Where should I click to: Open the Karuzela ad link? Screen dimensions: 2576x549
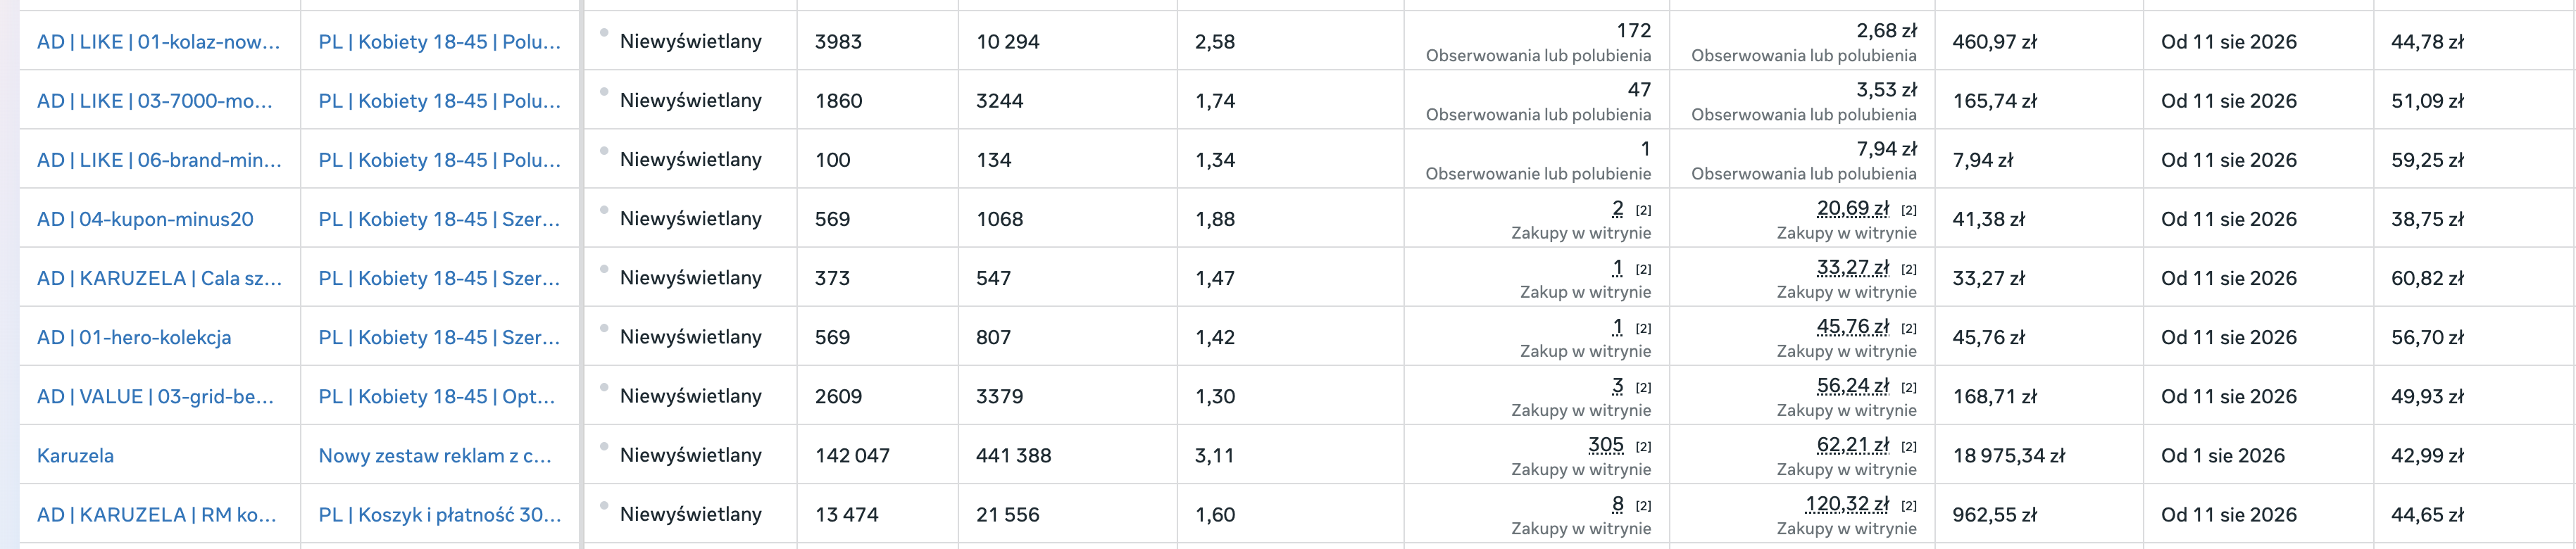[x=75, y=455]
